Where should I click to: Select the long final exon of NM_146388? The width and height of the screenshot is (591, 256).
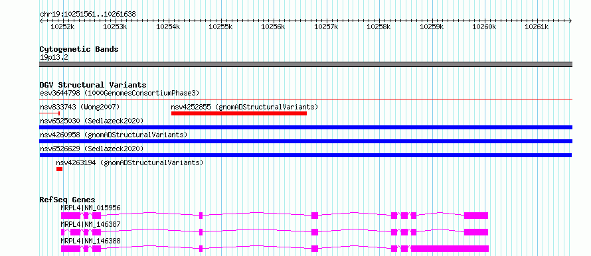tap(450, 249)
